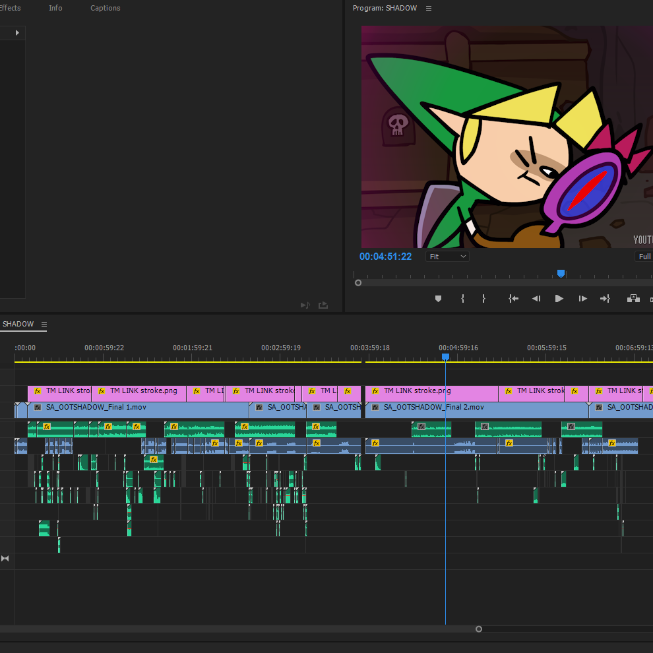Click the fx badge on SA_OOTSHADOW_Final 2.mov
Image resolution: width=653 pixels, height=653 pixels.
[x=375, y=407]
